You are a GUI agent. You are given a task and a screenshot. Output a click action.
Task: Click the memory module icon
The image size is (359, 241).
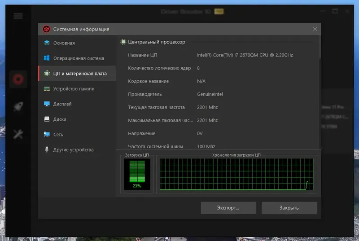pos(47,89)
